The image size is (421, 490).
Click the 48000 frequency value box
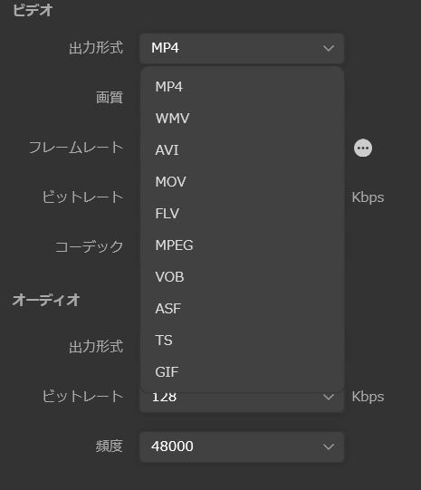tap(242, 447)
